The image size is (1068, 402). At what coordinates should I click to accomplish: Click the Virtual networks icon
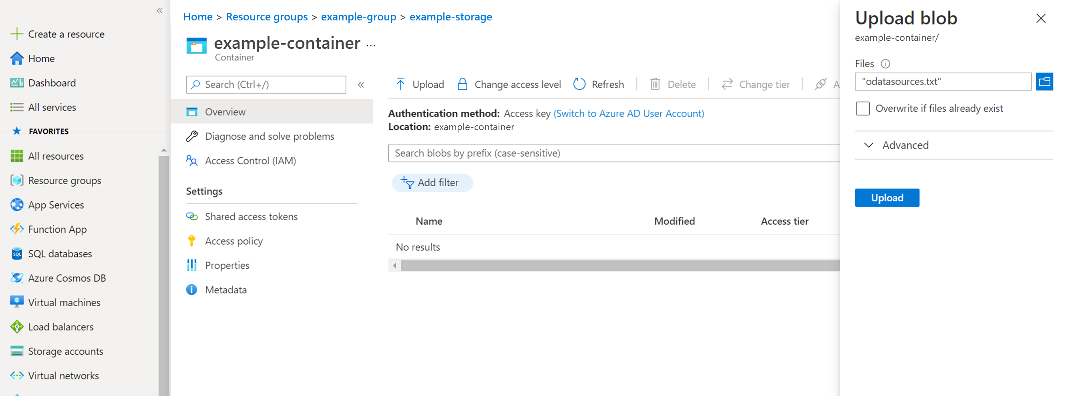pyautogui.click(x=16, y=376)
